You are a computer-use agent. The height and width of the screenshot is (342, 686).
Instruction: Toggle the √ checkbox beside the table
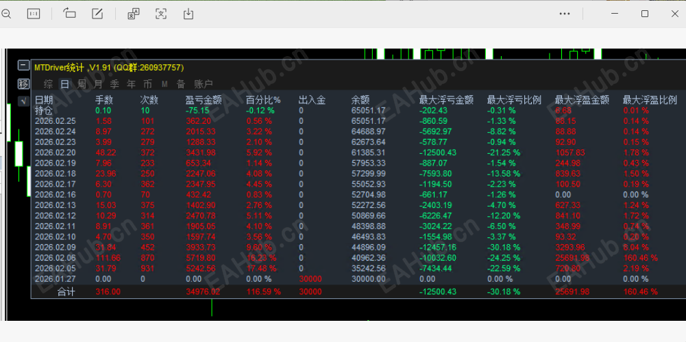[23, 101]
